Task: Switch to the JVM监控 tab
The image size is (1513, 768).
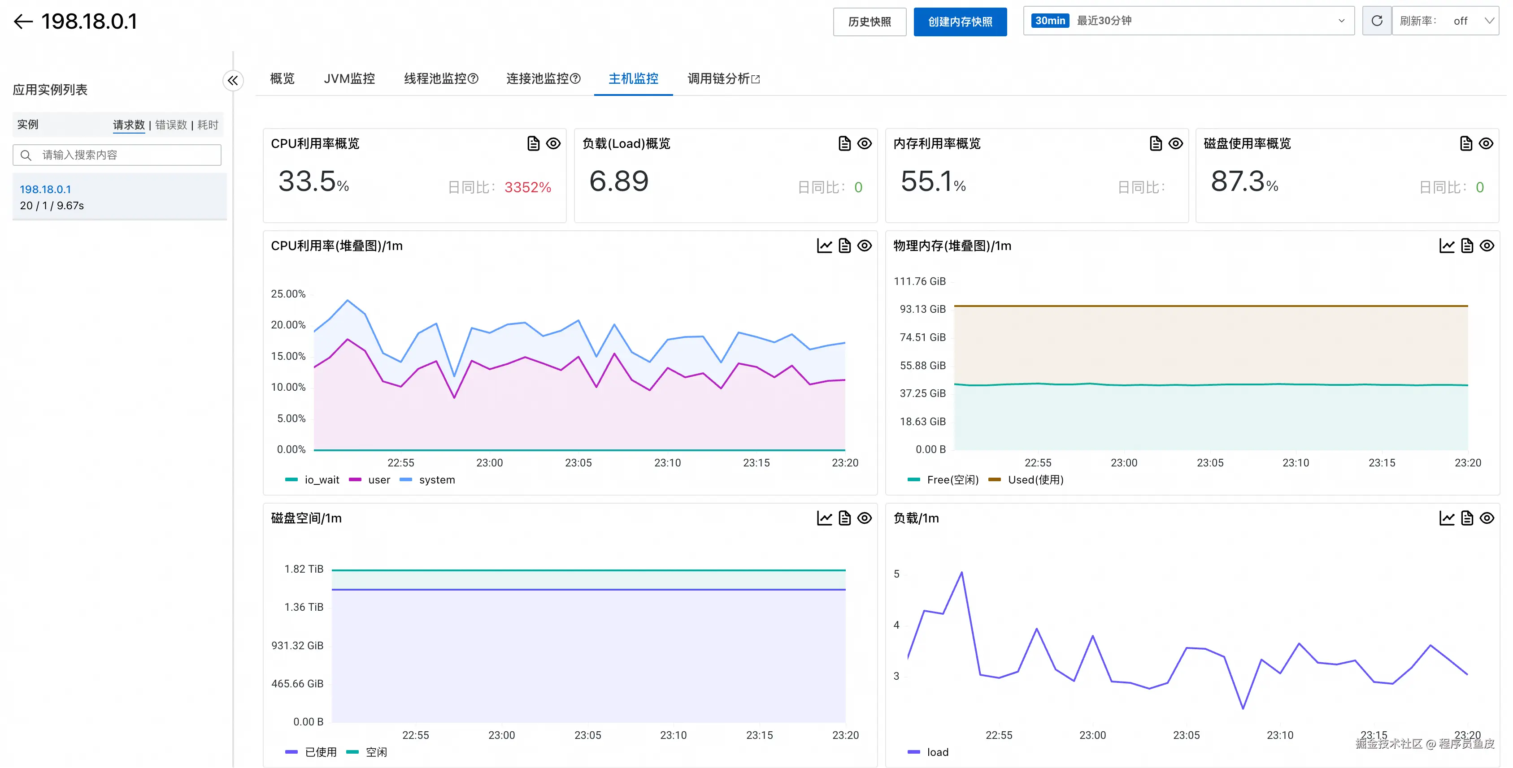Action: [349, 78]
